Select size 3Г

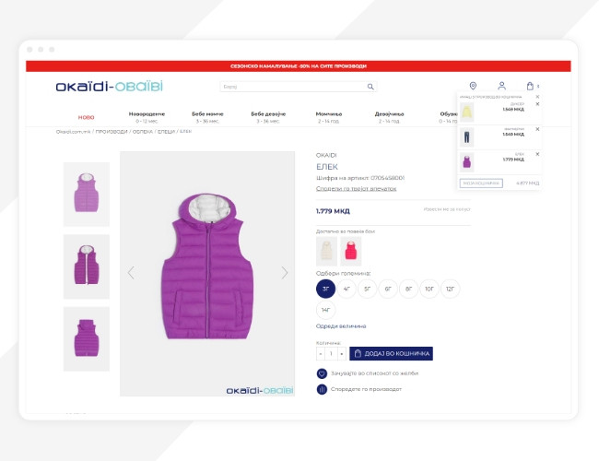[326, 289]
